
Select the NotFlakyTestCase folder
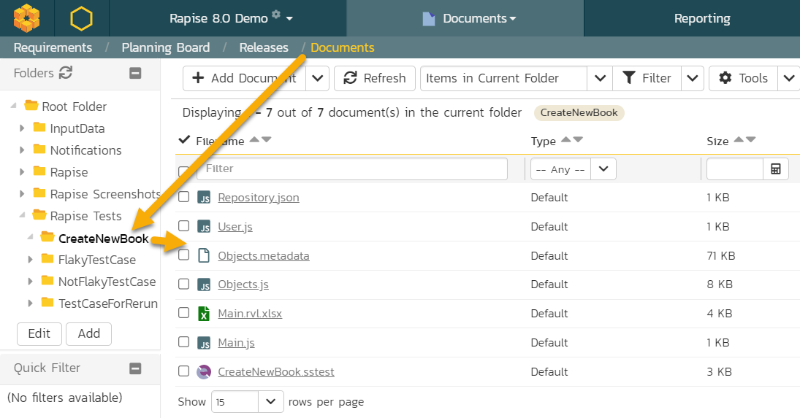(x=107, y=282)
